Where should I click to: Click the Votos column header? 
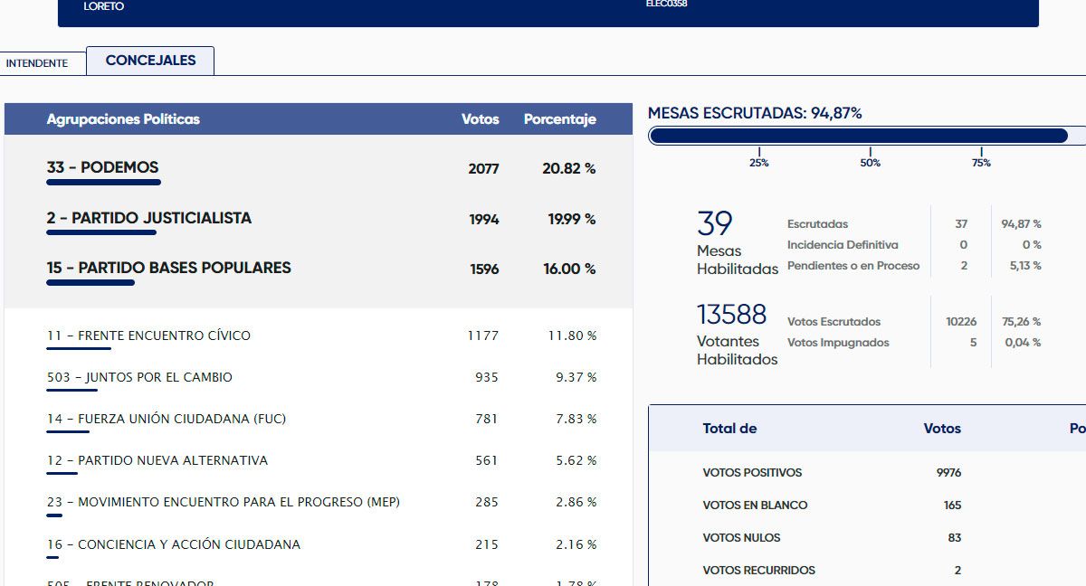[x=480, y=119]
